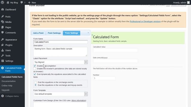Click the WordPress logo icon

tap(2, 2)
